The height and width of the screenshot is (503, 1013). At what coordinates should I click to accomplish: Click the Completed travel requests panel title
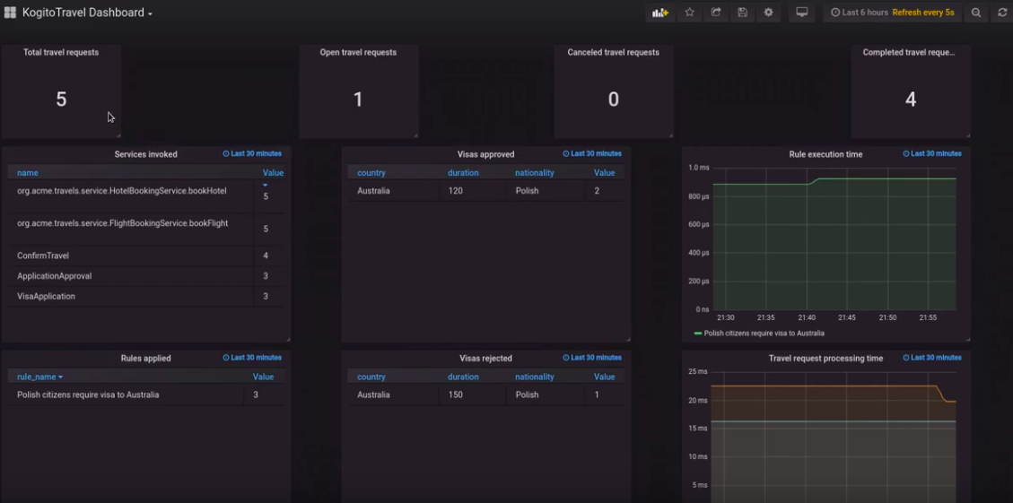pyautogui.click(x=909, y=52)
